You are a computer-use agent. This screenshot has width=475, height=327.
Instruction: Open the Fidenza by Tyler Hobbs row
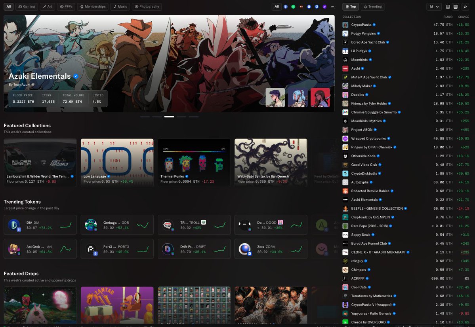coord(406,103)
